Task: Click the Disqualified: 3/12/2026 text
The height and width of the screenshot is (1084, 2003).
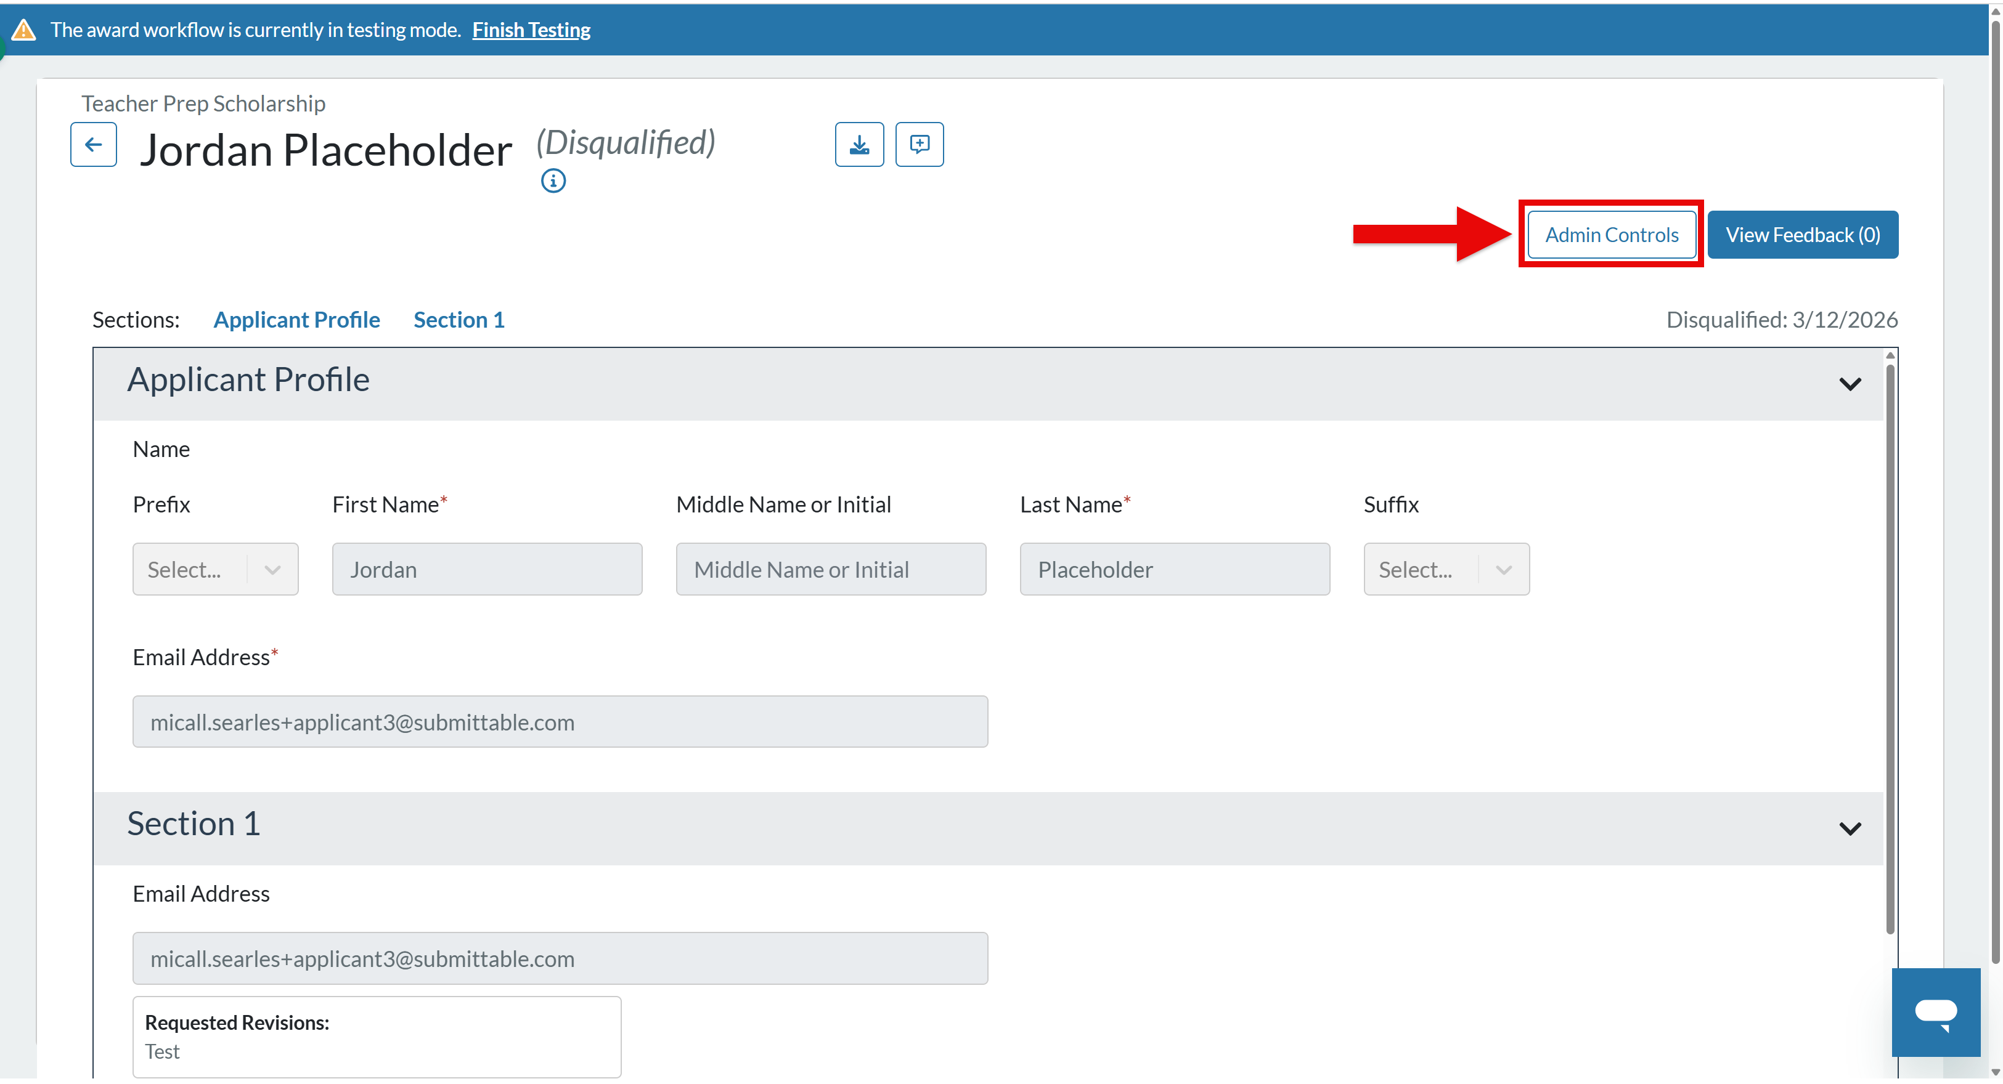Action: [x=1781, y=320]
